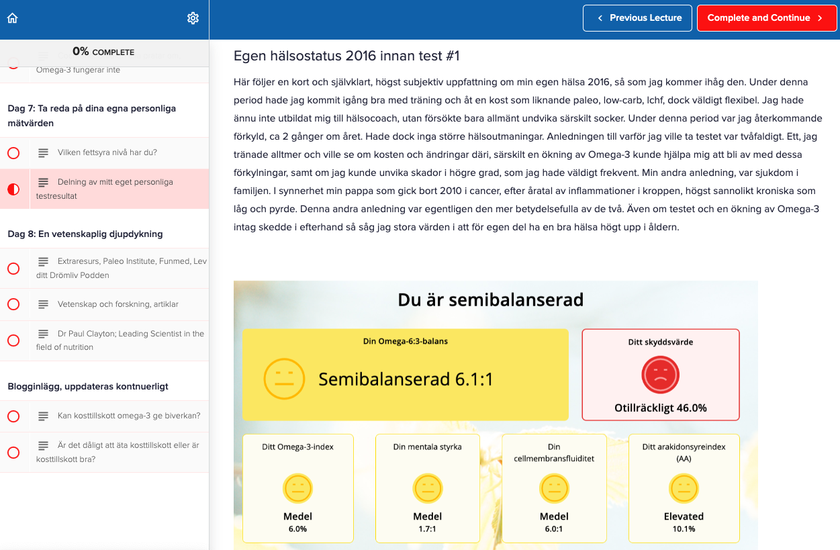Click completion circle for 'Extraresurs, Paleo Institute'

[13, 269]
